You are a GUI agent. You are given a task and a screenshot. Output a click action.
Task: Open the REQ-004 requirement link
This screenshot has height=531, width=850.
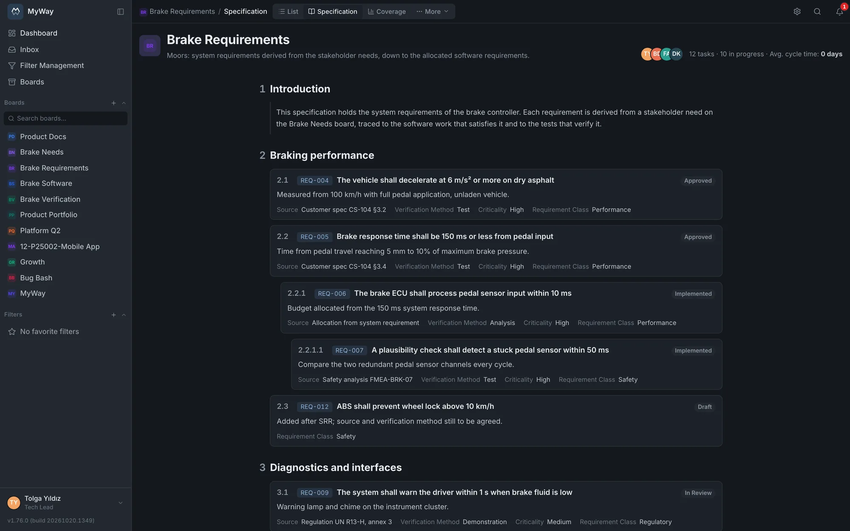[x=314, y=181]
